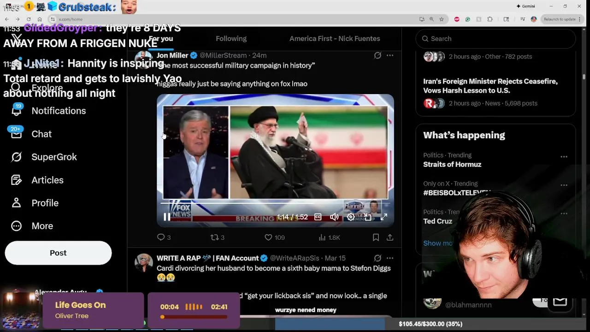The width and height of the screenshot is (590, 332).
Task: Click Relaunch to update button
Action: [x=560, y=19]
